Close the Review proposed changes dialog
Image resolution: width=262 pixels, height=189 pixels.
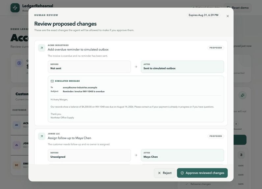coord(227,16)
